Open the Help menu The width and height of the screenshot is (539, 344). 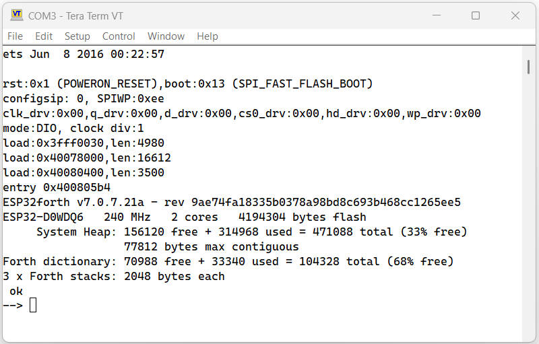coord(207,36)
